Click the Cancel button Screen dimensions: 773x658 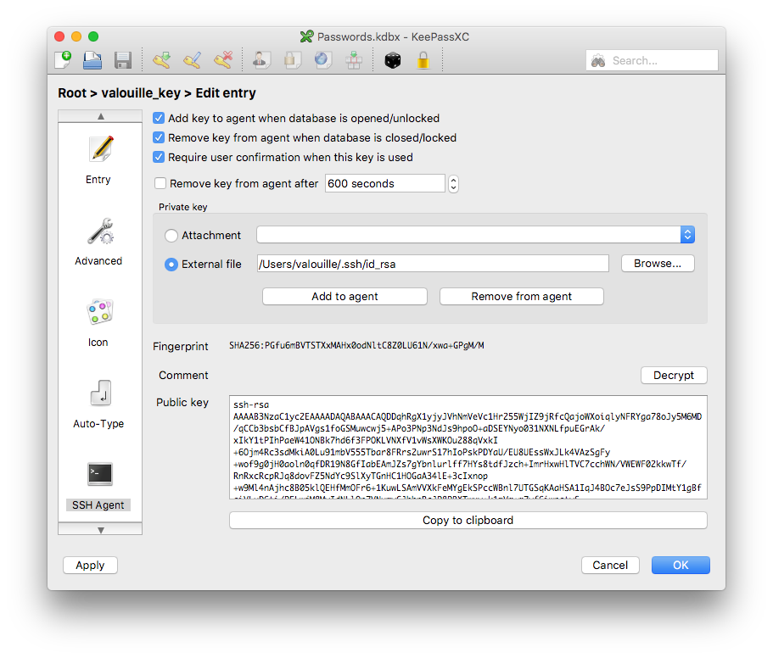pyautogui.click(x=610, y=566)
